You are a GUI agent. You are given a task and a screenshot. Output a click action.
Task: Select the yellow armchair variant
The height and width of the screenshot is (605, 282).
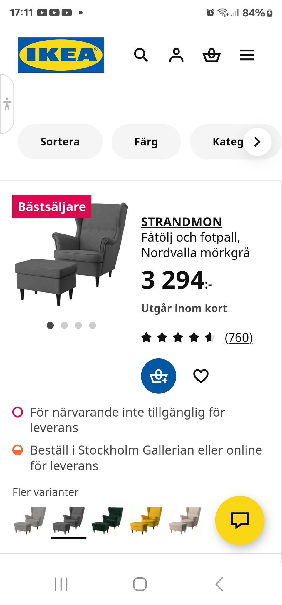pos(146,520)
